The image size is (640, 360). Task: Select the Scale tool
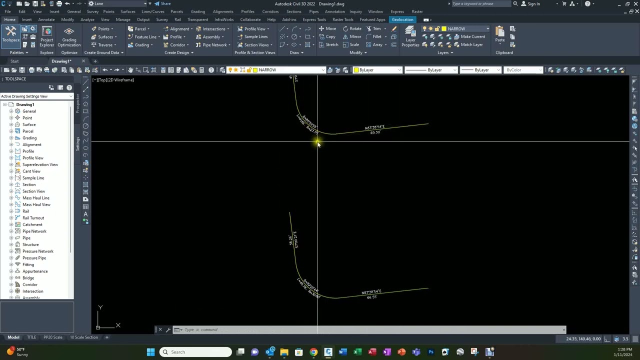click(x=350, y=44)
